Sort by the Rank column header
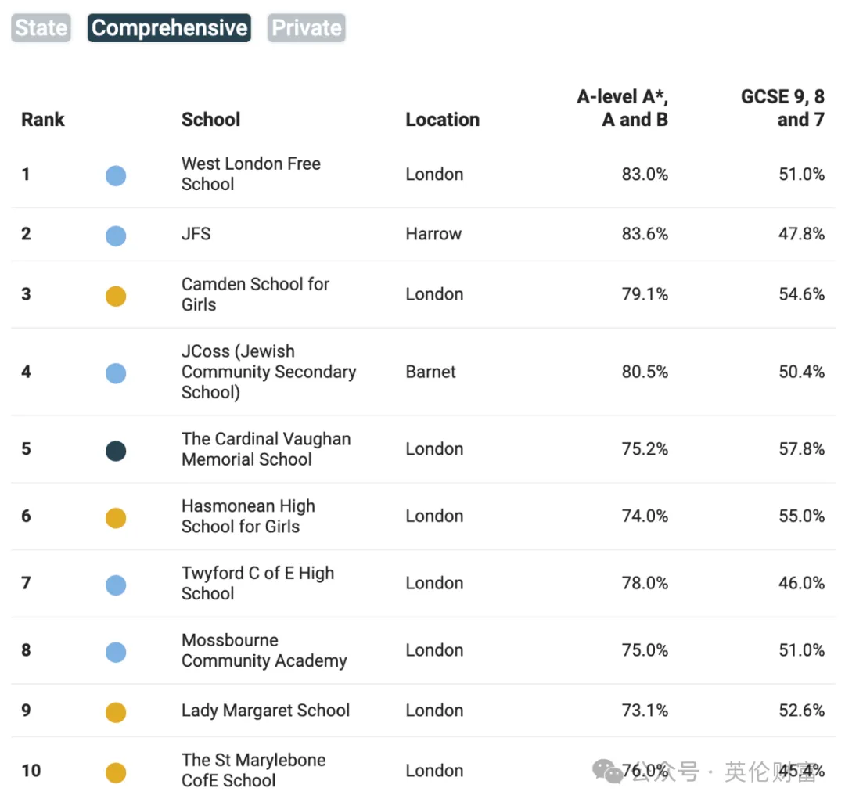 tap(42, 120)
